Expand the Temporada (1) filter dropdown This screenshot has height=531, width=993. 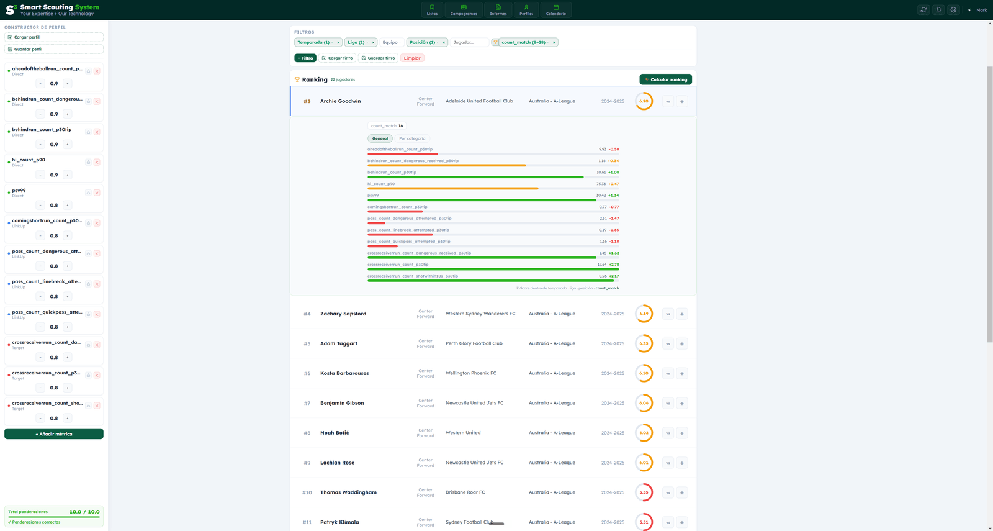[x=315, y=42]
